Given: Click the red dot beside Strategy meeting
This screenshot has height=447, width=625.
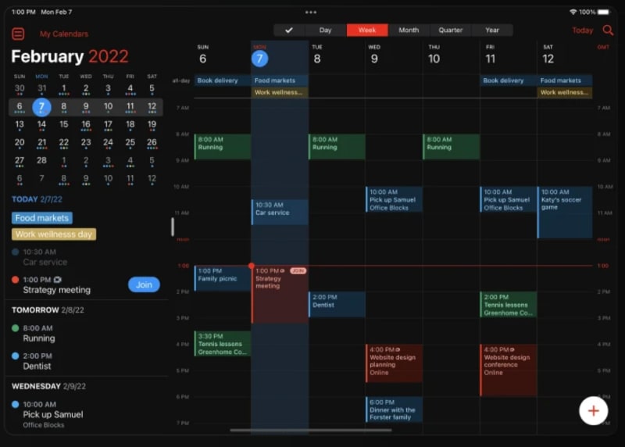Looking at the screenshot, I should [15, 280].
